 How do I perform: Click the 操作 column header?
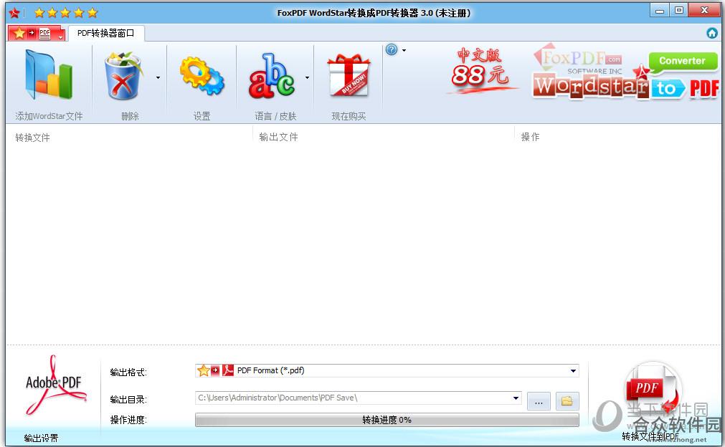coord(530,137)
